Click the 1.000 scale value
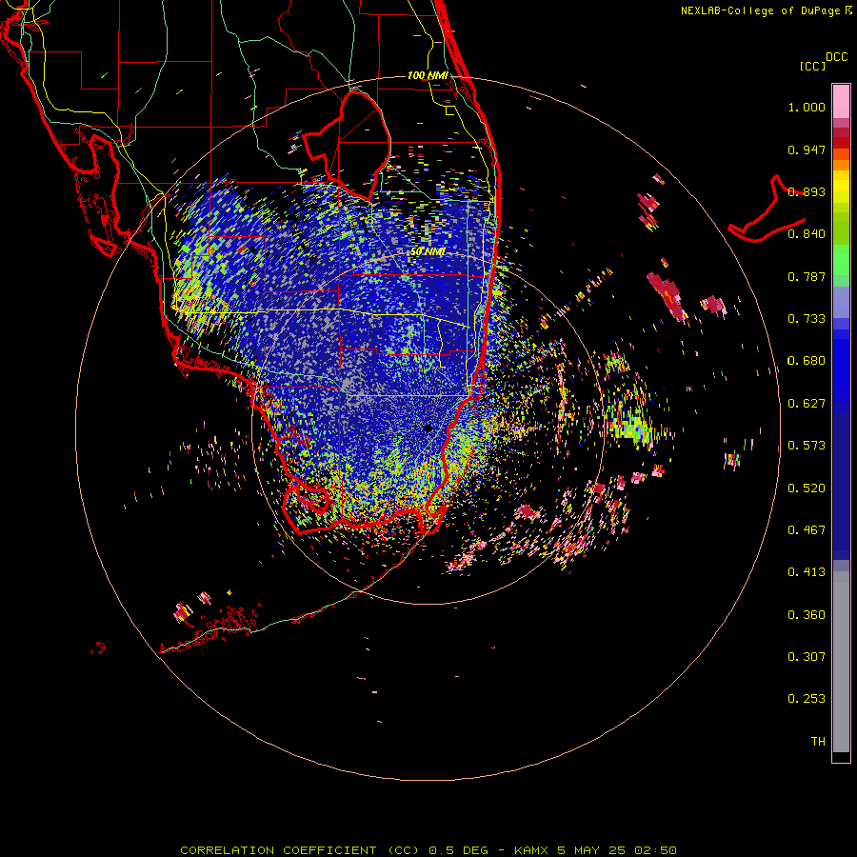Image resolution: width=857 pixels, height=857 pixels. click(807, 107)
